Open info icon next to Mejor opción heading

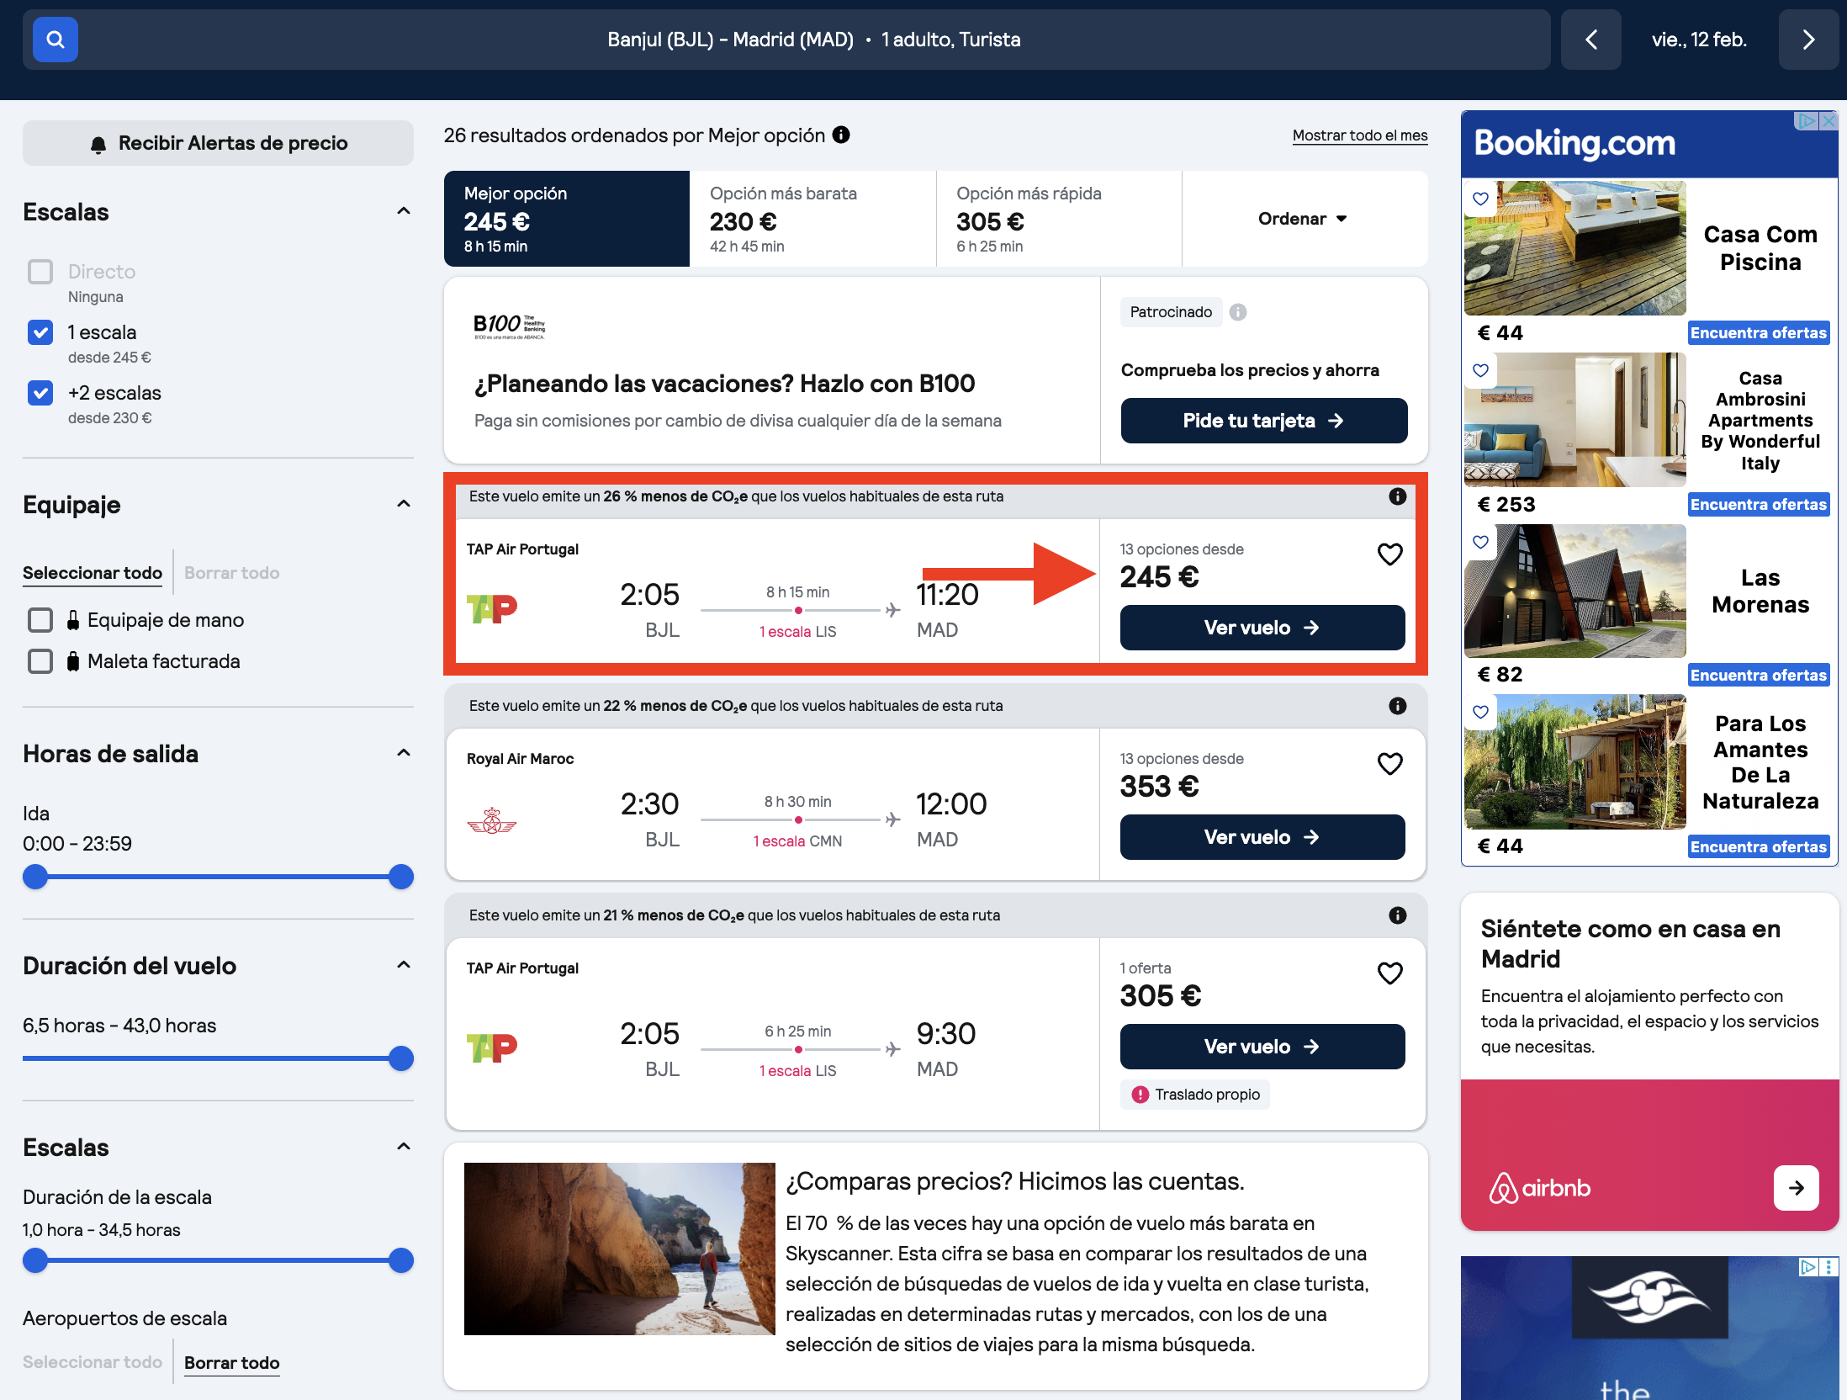point(841,135)
